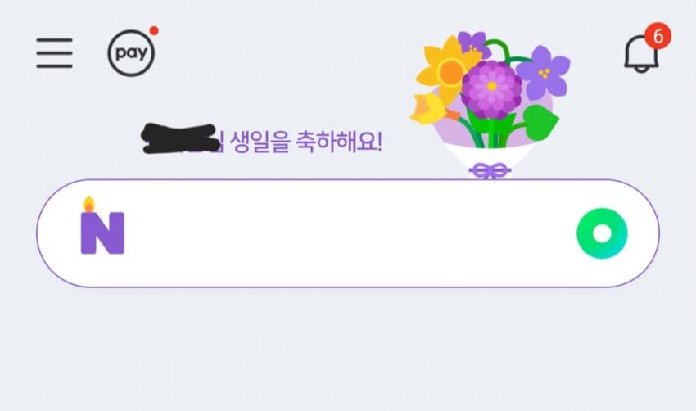696x411 pixels.
Task: Click the yellow tulip bud in the bouquet
Action: 429,109
